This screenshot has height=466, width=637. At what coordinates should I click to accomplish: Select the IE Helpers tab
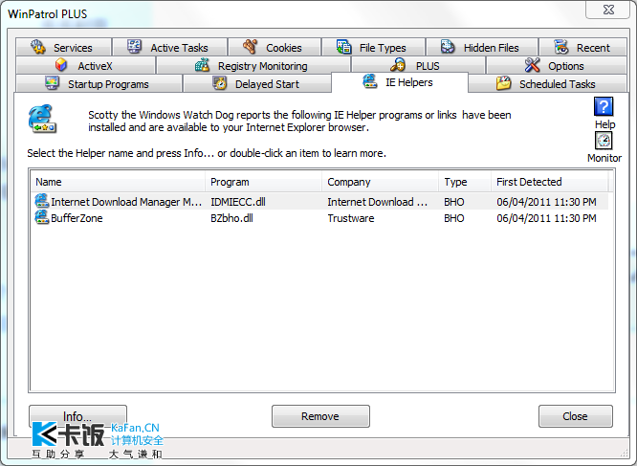[400, 82]
